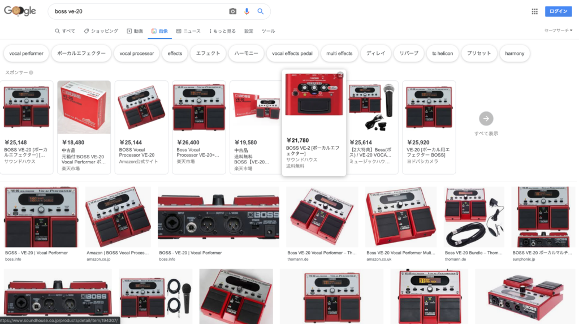The width and height of the screenshot is (579, 324).
Task: Switch to the ニュース tab
Action: (x=188, y=31)
